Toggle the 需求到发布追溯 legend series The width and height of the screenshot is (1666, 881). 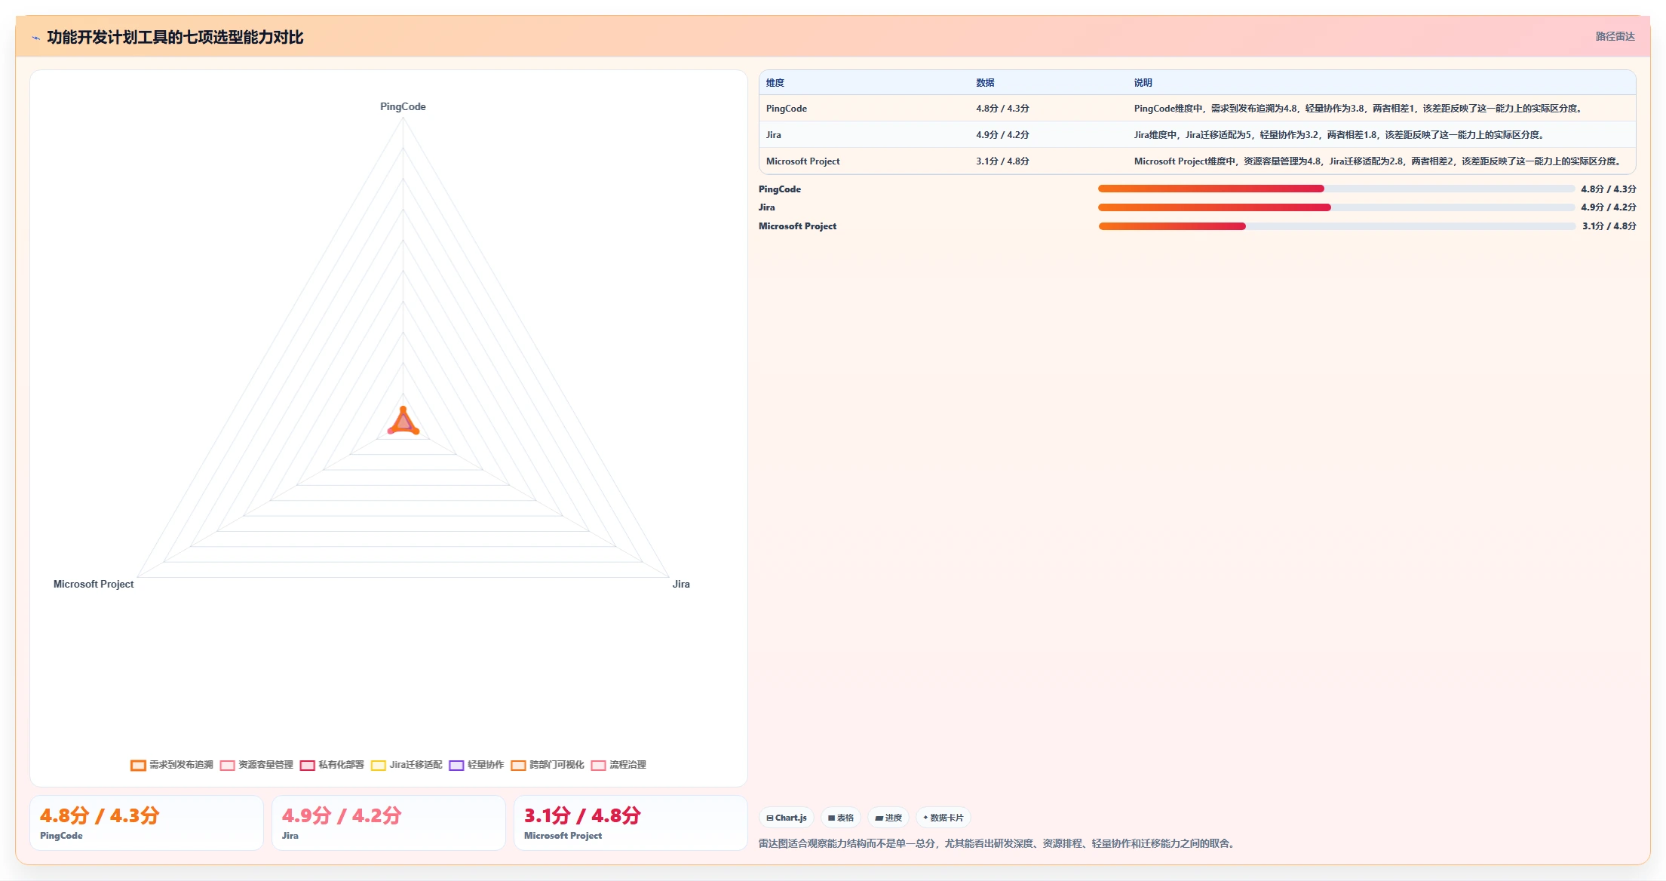pos(172,765)
